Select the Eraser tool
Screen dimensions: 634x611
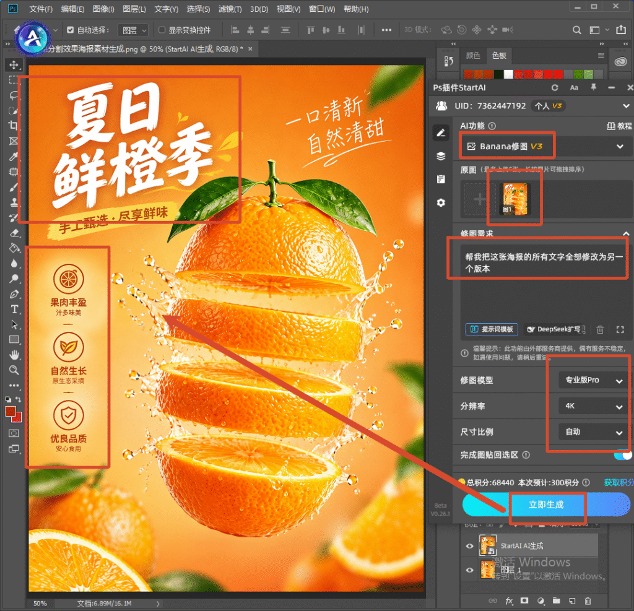[14, 233]
